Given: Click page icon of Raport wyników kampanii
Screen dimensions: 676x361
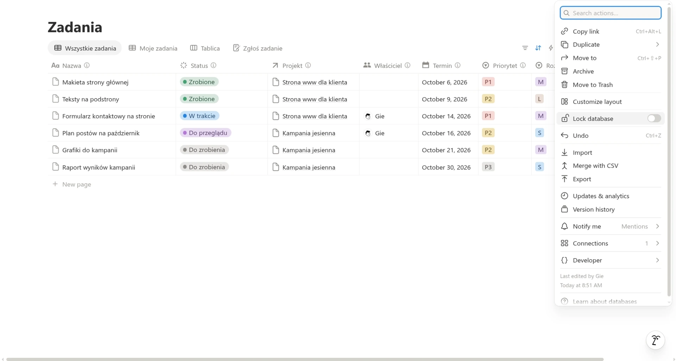Looking at the screenshot, I should pos(55,167).
